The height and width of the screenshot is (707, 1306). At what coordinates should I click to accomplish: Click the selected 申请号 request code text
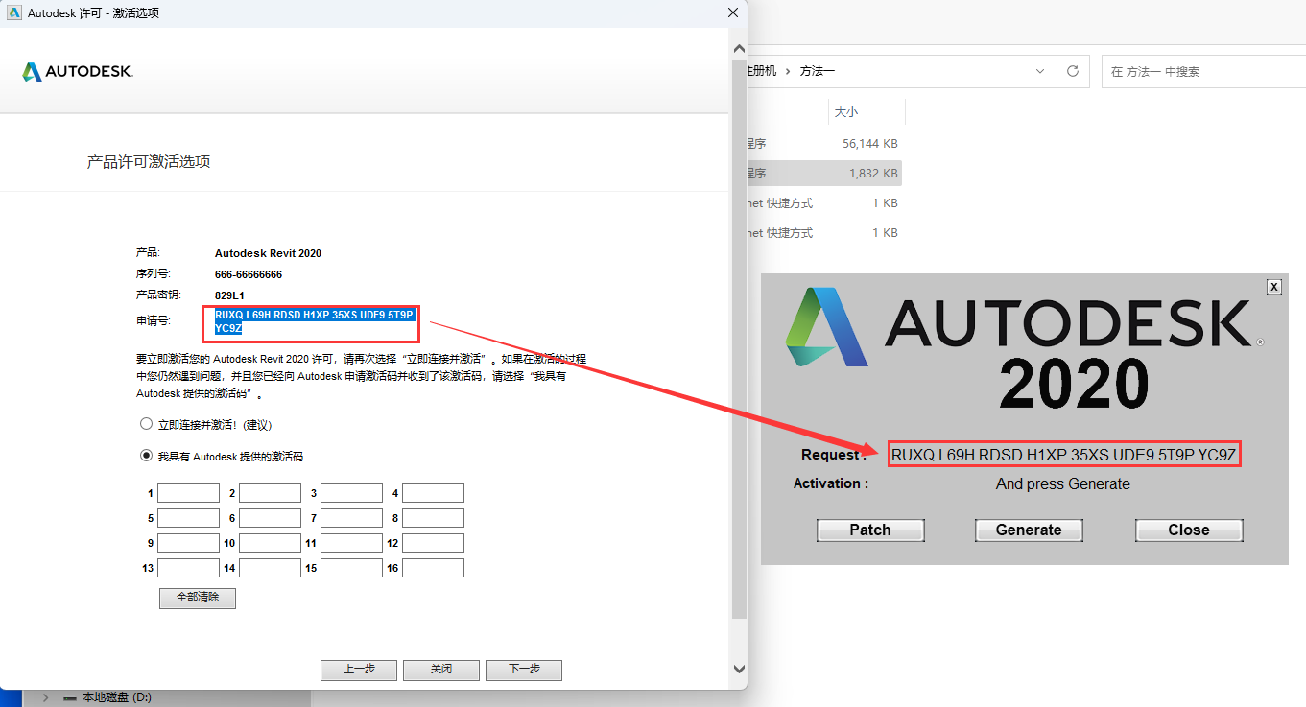pyautogui.click(x=314, y=321)
